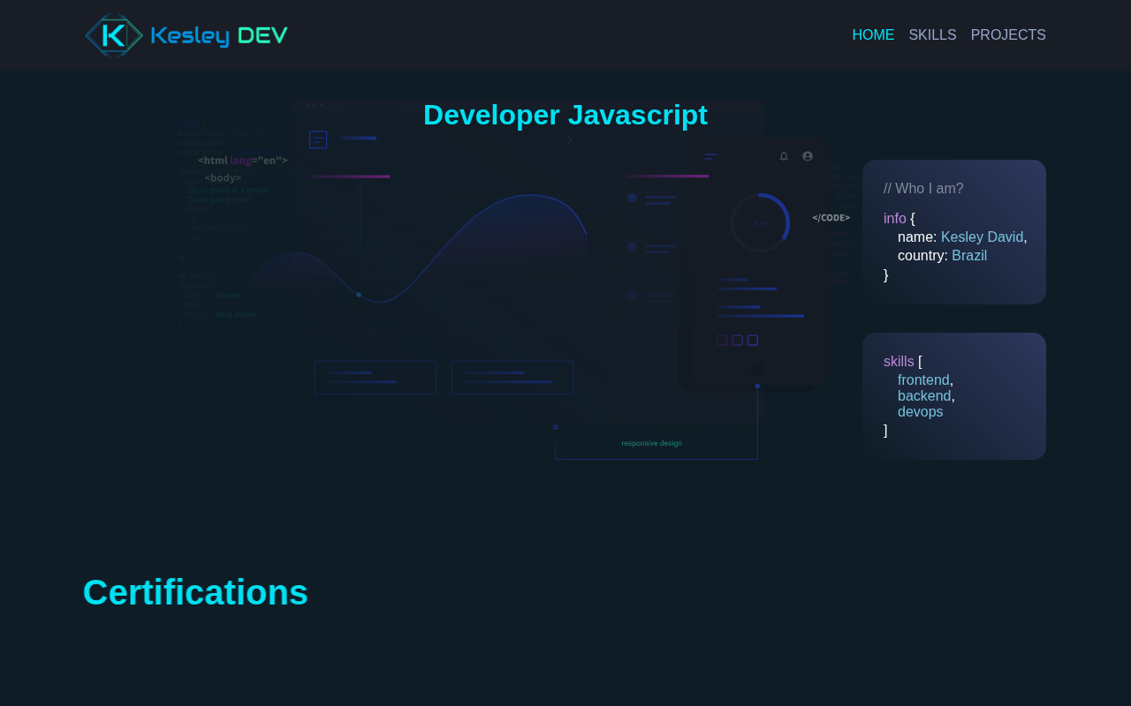
Task: Open the SKILLS nav link
Action: click(x=932, y=35)
